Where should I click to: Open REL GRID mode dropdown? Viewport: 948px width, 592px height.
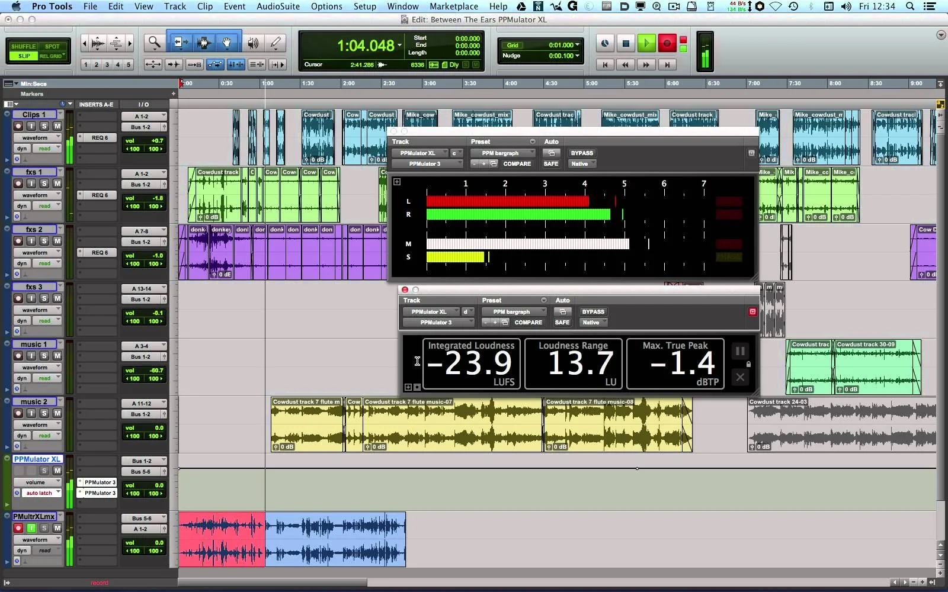coord(52,56)
